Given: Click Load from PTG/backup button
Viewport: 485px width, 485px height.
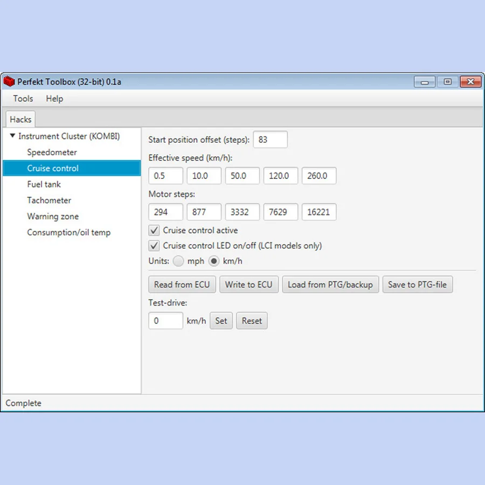Looking at the screenshot, I should point(330,285).
